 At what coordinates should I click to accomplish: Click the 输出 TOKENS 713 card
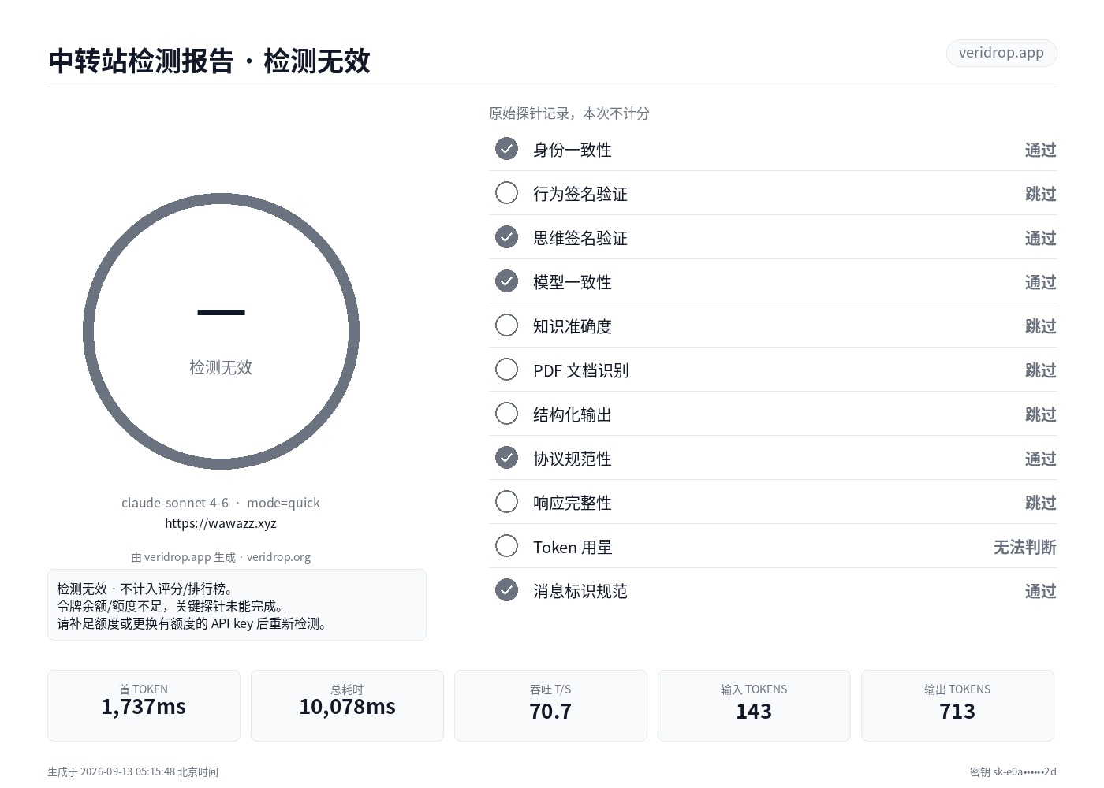coord(957,705)
